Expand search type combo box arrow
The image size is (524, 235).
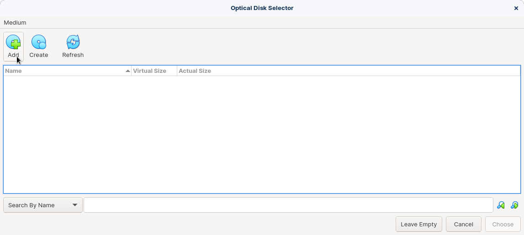point(75,205)
